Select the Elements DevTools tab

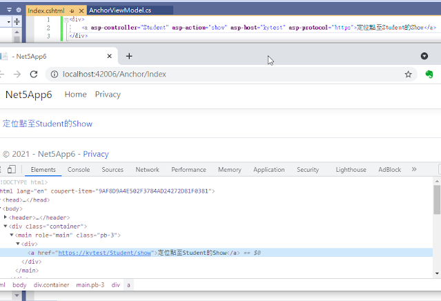click(43, 170)
